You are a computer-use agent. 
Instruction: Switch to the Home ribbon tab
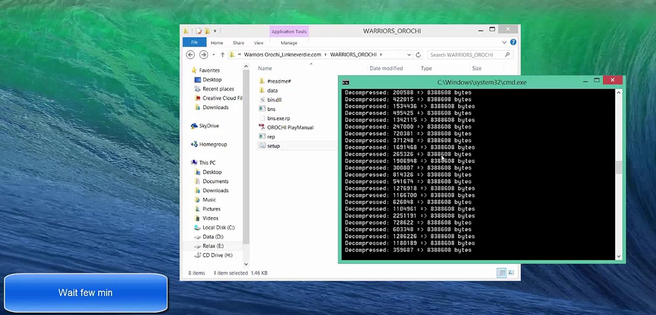click(217, 43)
